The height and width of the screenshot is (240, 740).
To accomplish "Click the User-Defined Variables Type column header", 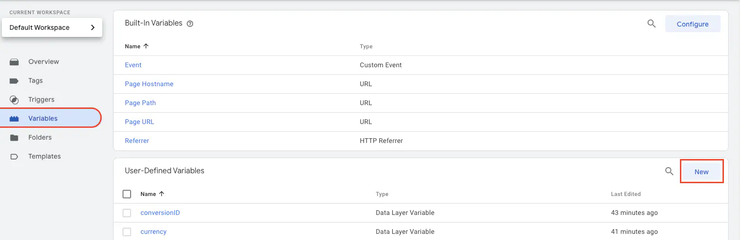I will tap(382, 194).
